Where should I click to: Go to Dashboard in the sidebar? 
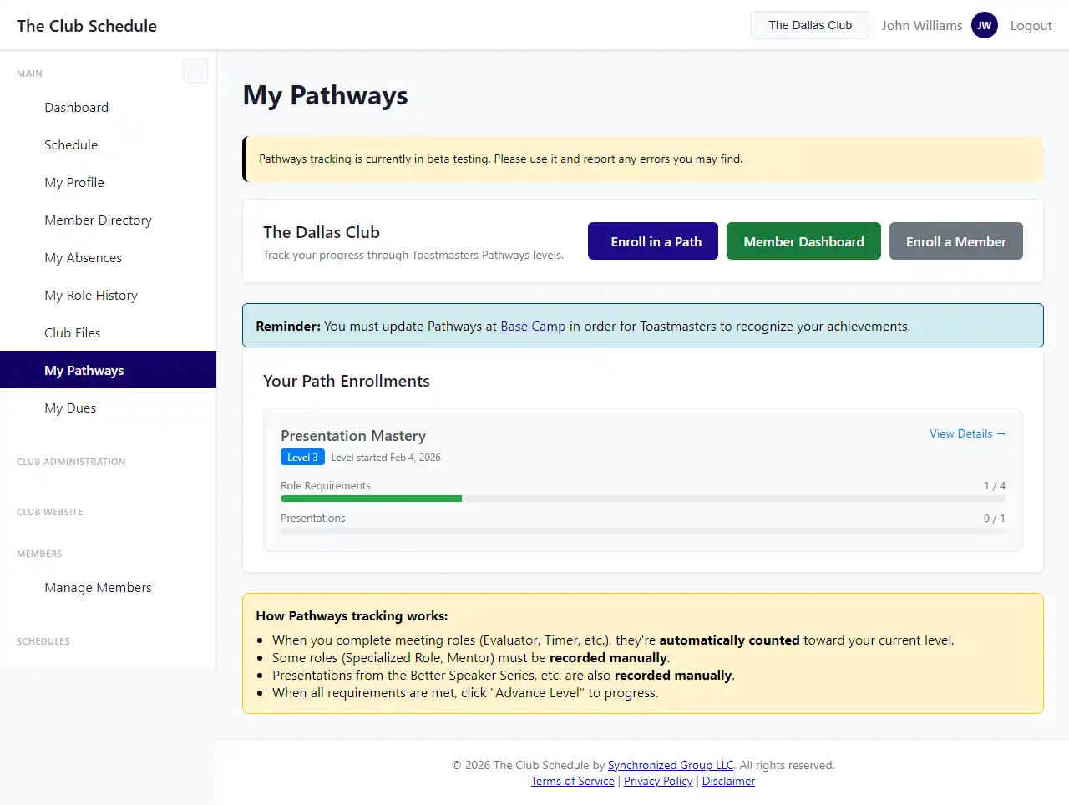coord(77,107)
